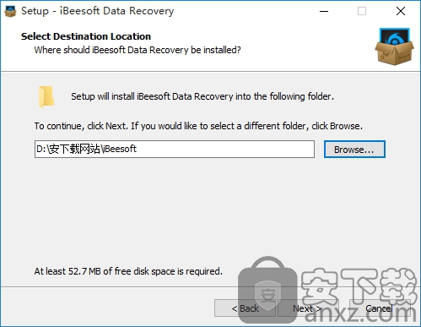Click the 安下载 Chinese watermark text
This screenshot has height=327, width=421.
[359, 286]
